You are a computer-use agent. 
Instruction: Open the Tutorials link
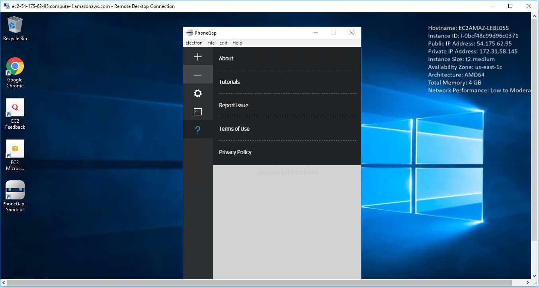click(229, 82)
